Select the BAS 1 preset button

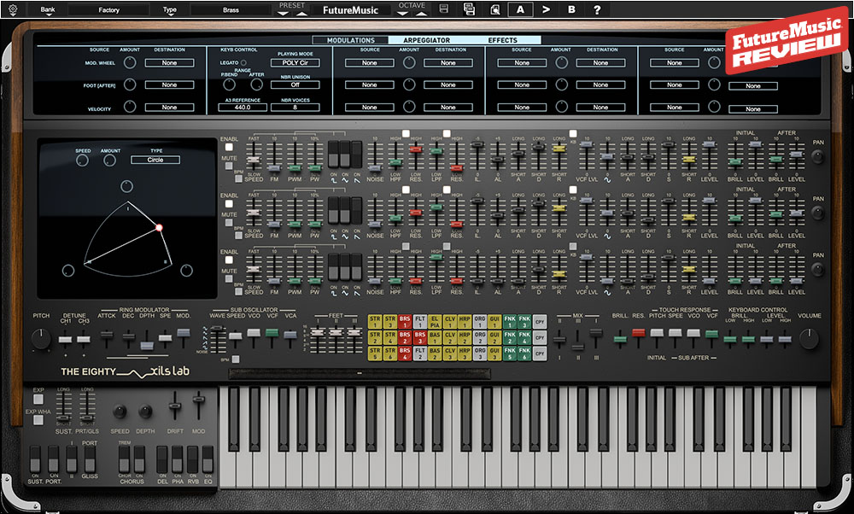[x=435, y=337]
